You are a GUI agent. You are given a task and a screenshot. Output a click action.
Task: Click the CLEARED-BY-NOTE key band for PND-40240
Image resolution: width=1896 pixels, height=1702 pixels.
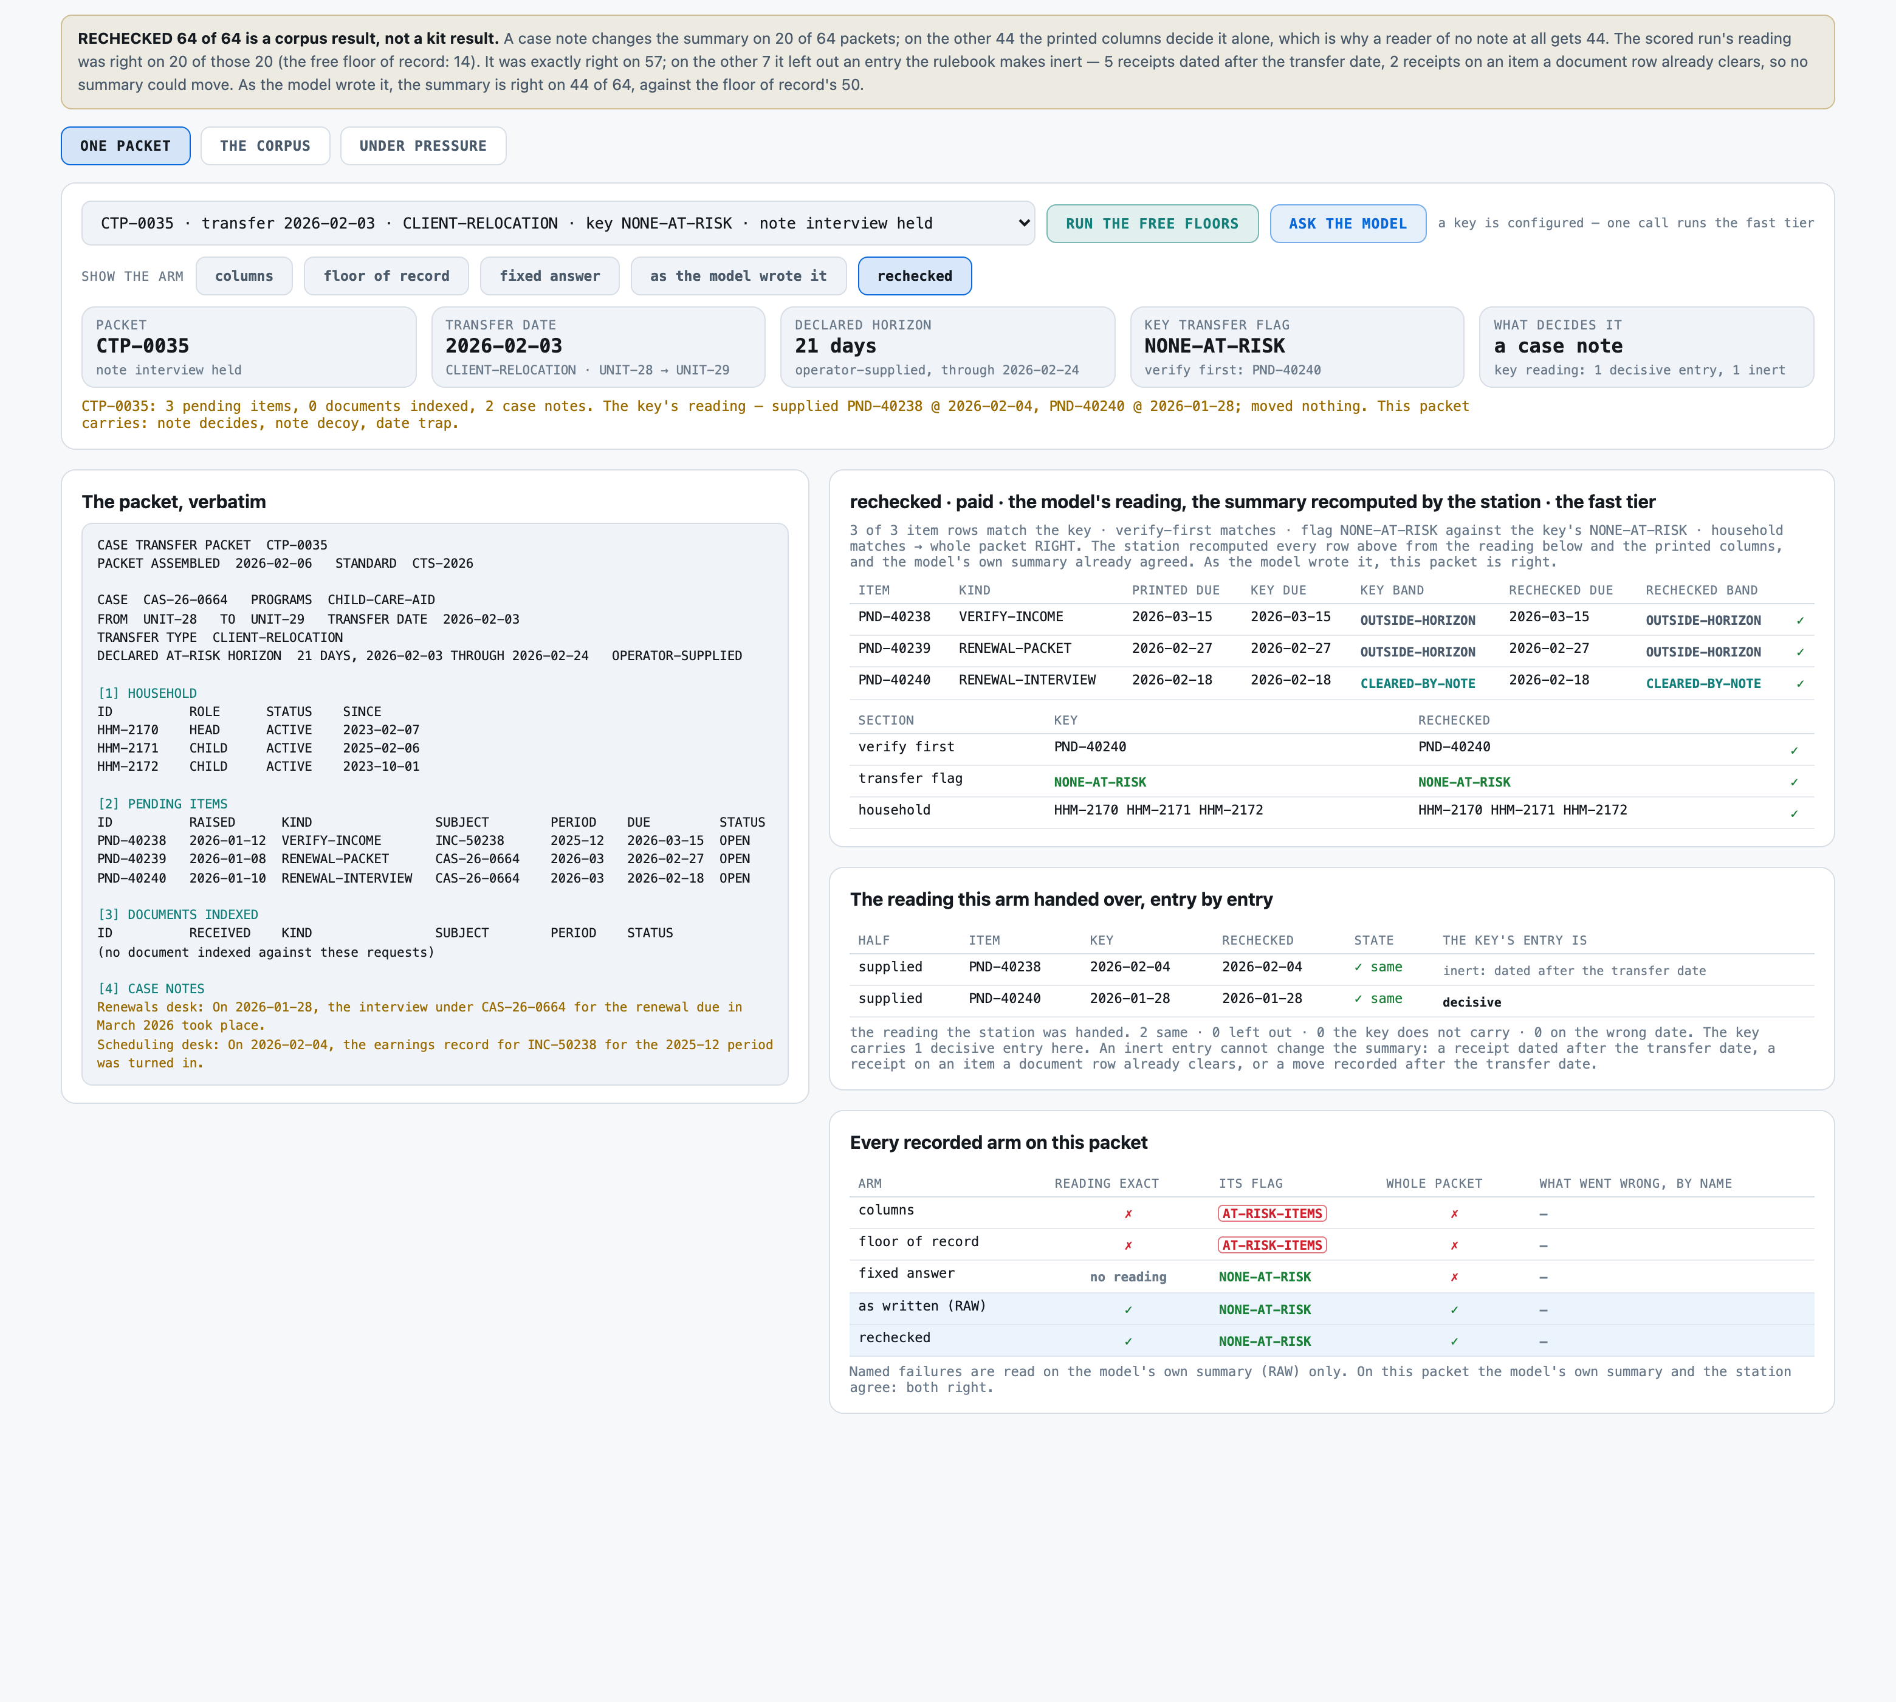(x=1417, y=684)
